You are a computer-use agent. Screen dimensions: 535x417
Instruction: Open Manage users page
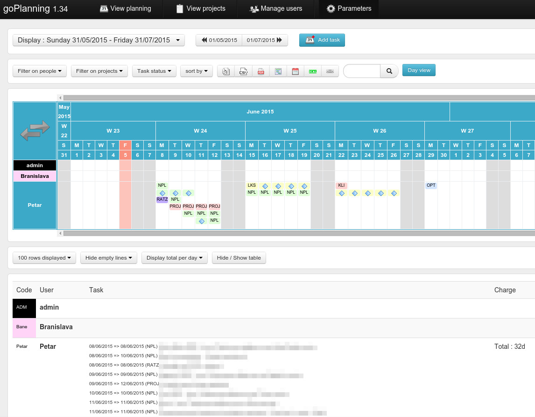276,8
